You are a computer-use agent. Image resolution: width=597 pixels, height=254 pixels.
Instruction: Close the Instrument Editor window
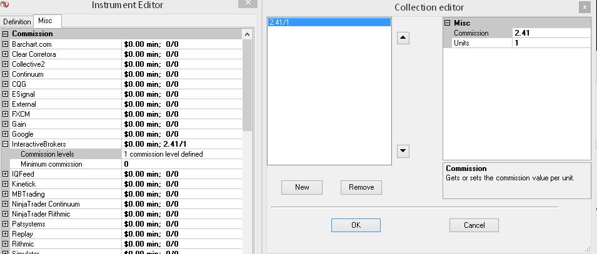click(x=248, y=3)
